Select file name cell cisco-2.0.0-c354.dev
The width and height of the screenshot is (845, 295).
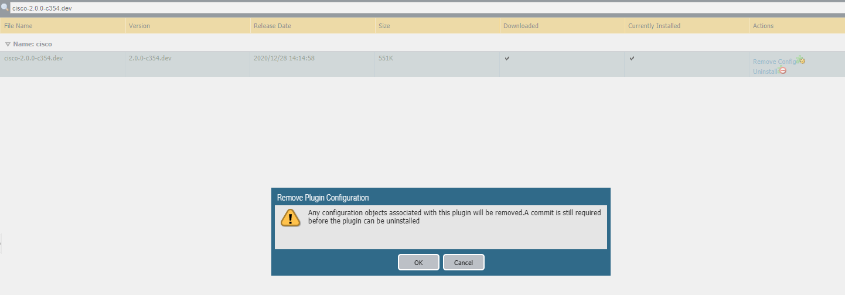coord(33,58)
